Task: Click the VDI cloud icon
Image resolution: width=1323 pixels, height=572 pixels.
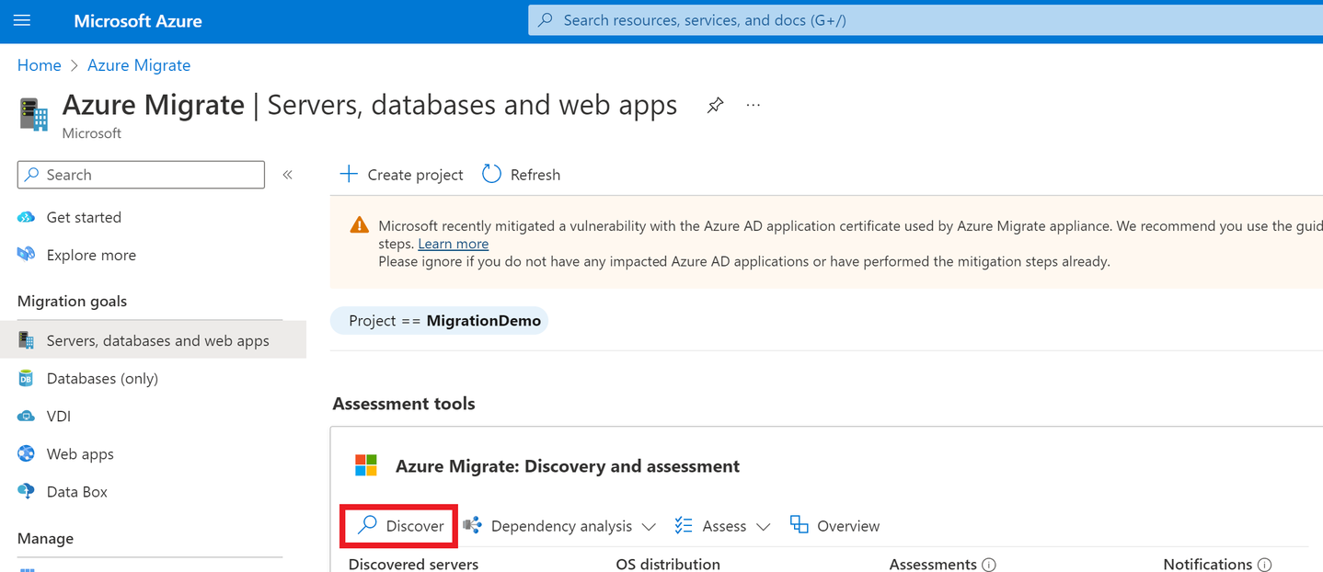Action: 27,416
